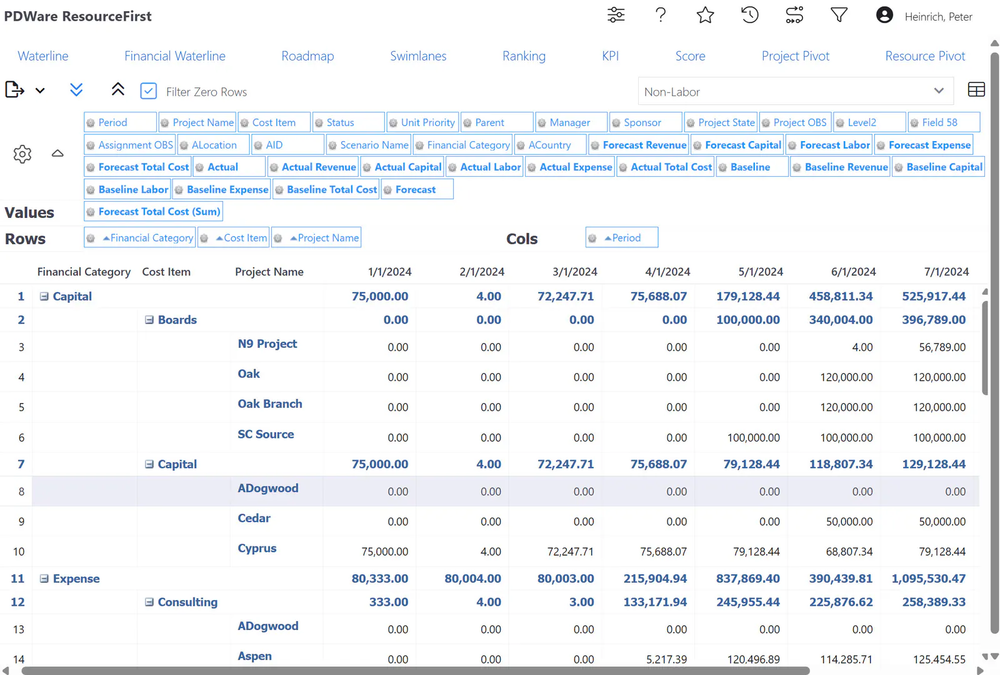
Task: Collapse all rows with double up chevron
Action: pyautogui.click(x=117, y=90)
